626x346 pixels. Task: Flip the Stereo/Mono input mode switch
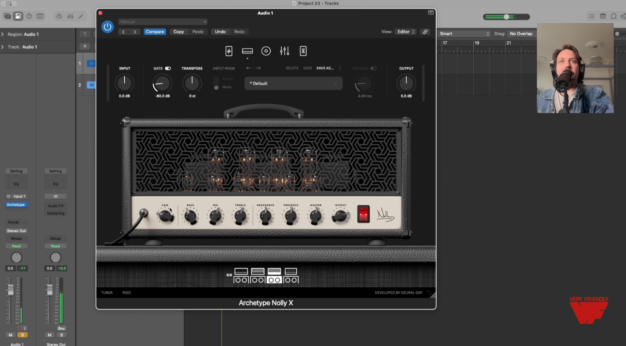216,83
